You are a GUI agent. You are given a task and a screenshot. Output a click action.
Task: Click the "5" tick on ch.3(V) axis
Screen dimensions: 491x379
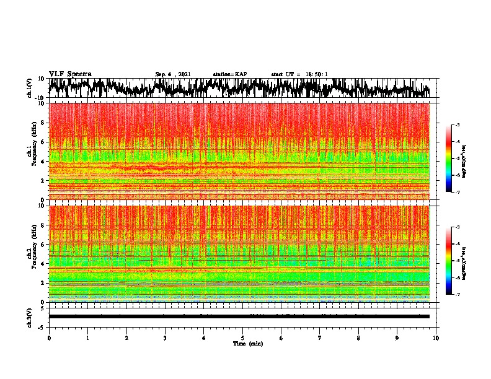pyautogui.click(x=43, y=308)
